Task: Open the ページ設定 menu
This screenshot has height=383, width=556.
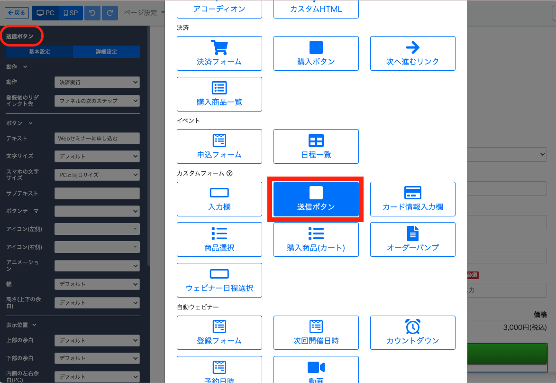Action: tap(144, 13)
